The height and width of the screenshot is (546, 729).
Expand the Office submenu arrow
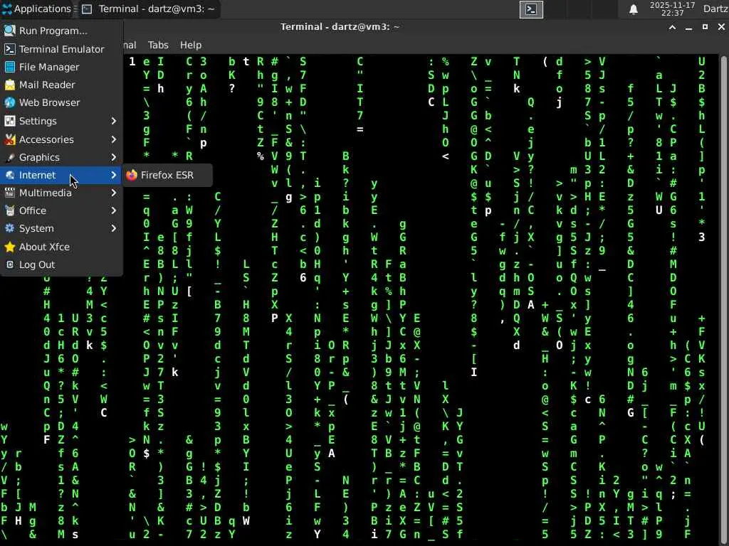click(x=113, y=210)
